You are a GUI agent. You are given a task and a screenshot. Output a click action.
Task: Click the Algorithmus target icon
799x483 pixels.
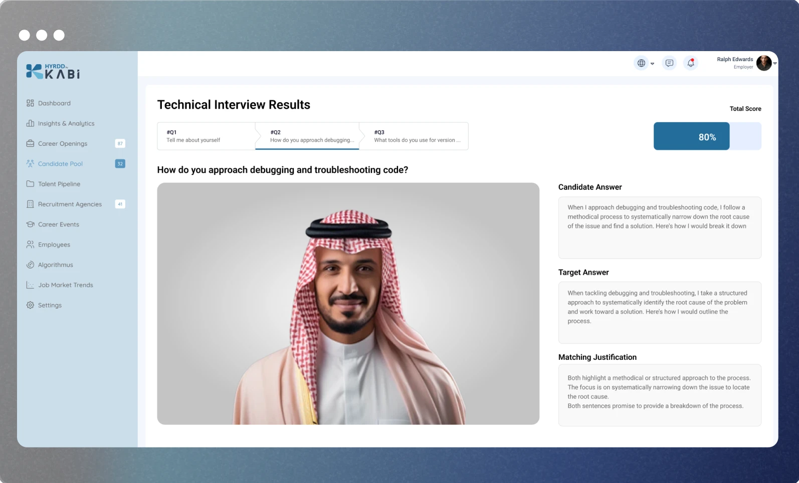coord(30,265)
